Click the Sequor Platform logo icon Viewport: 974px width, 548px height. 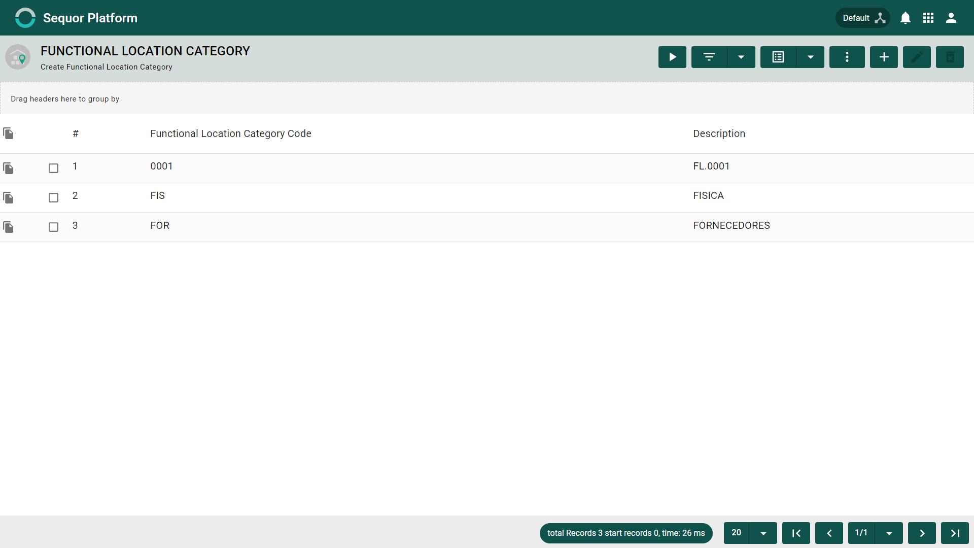(x=25, y=18)
